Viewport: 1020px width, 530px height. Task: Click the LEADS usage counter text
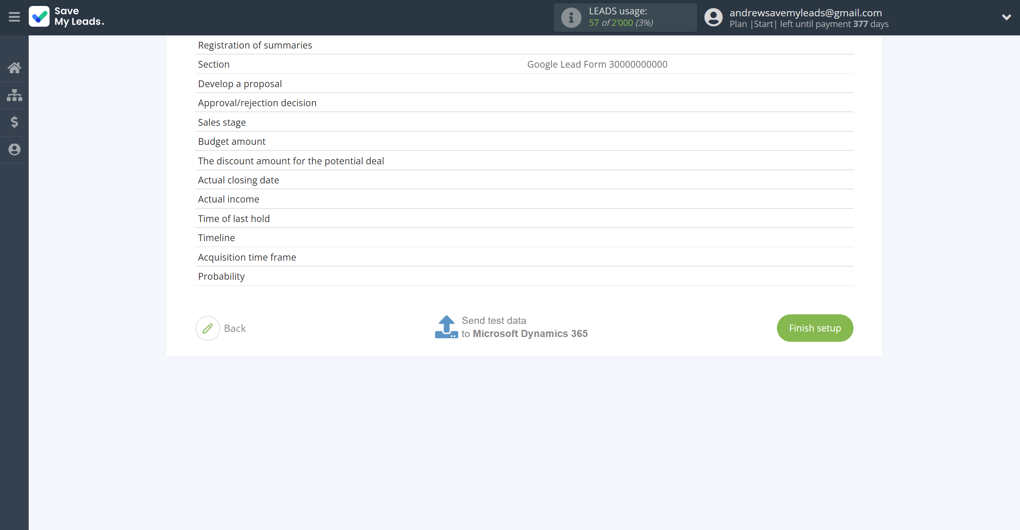click(621, 23)
